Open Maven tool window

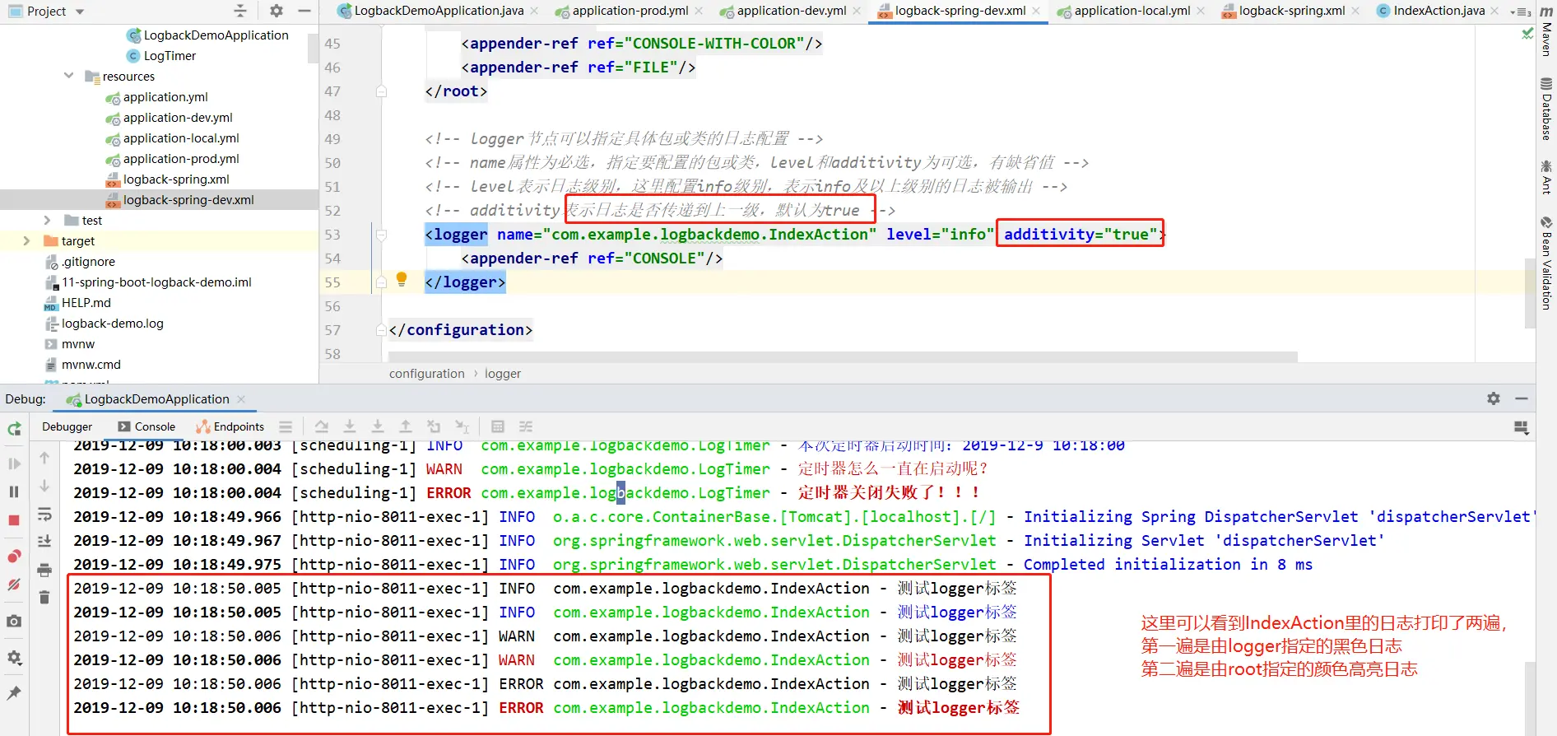(1546, 30)
